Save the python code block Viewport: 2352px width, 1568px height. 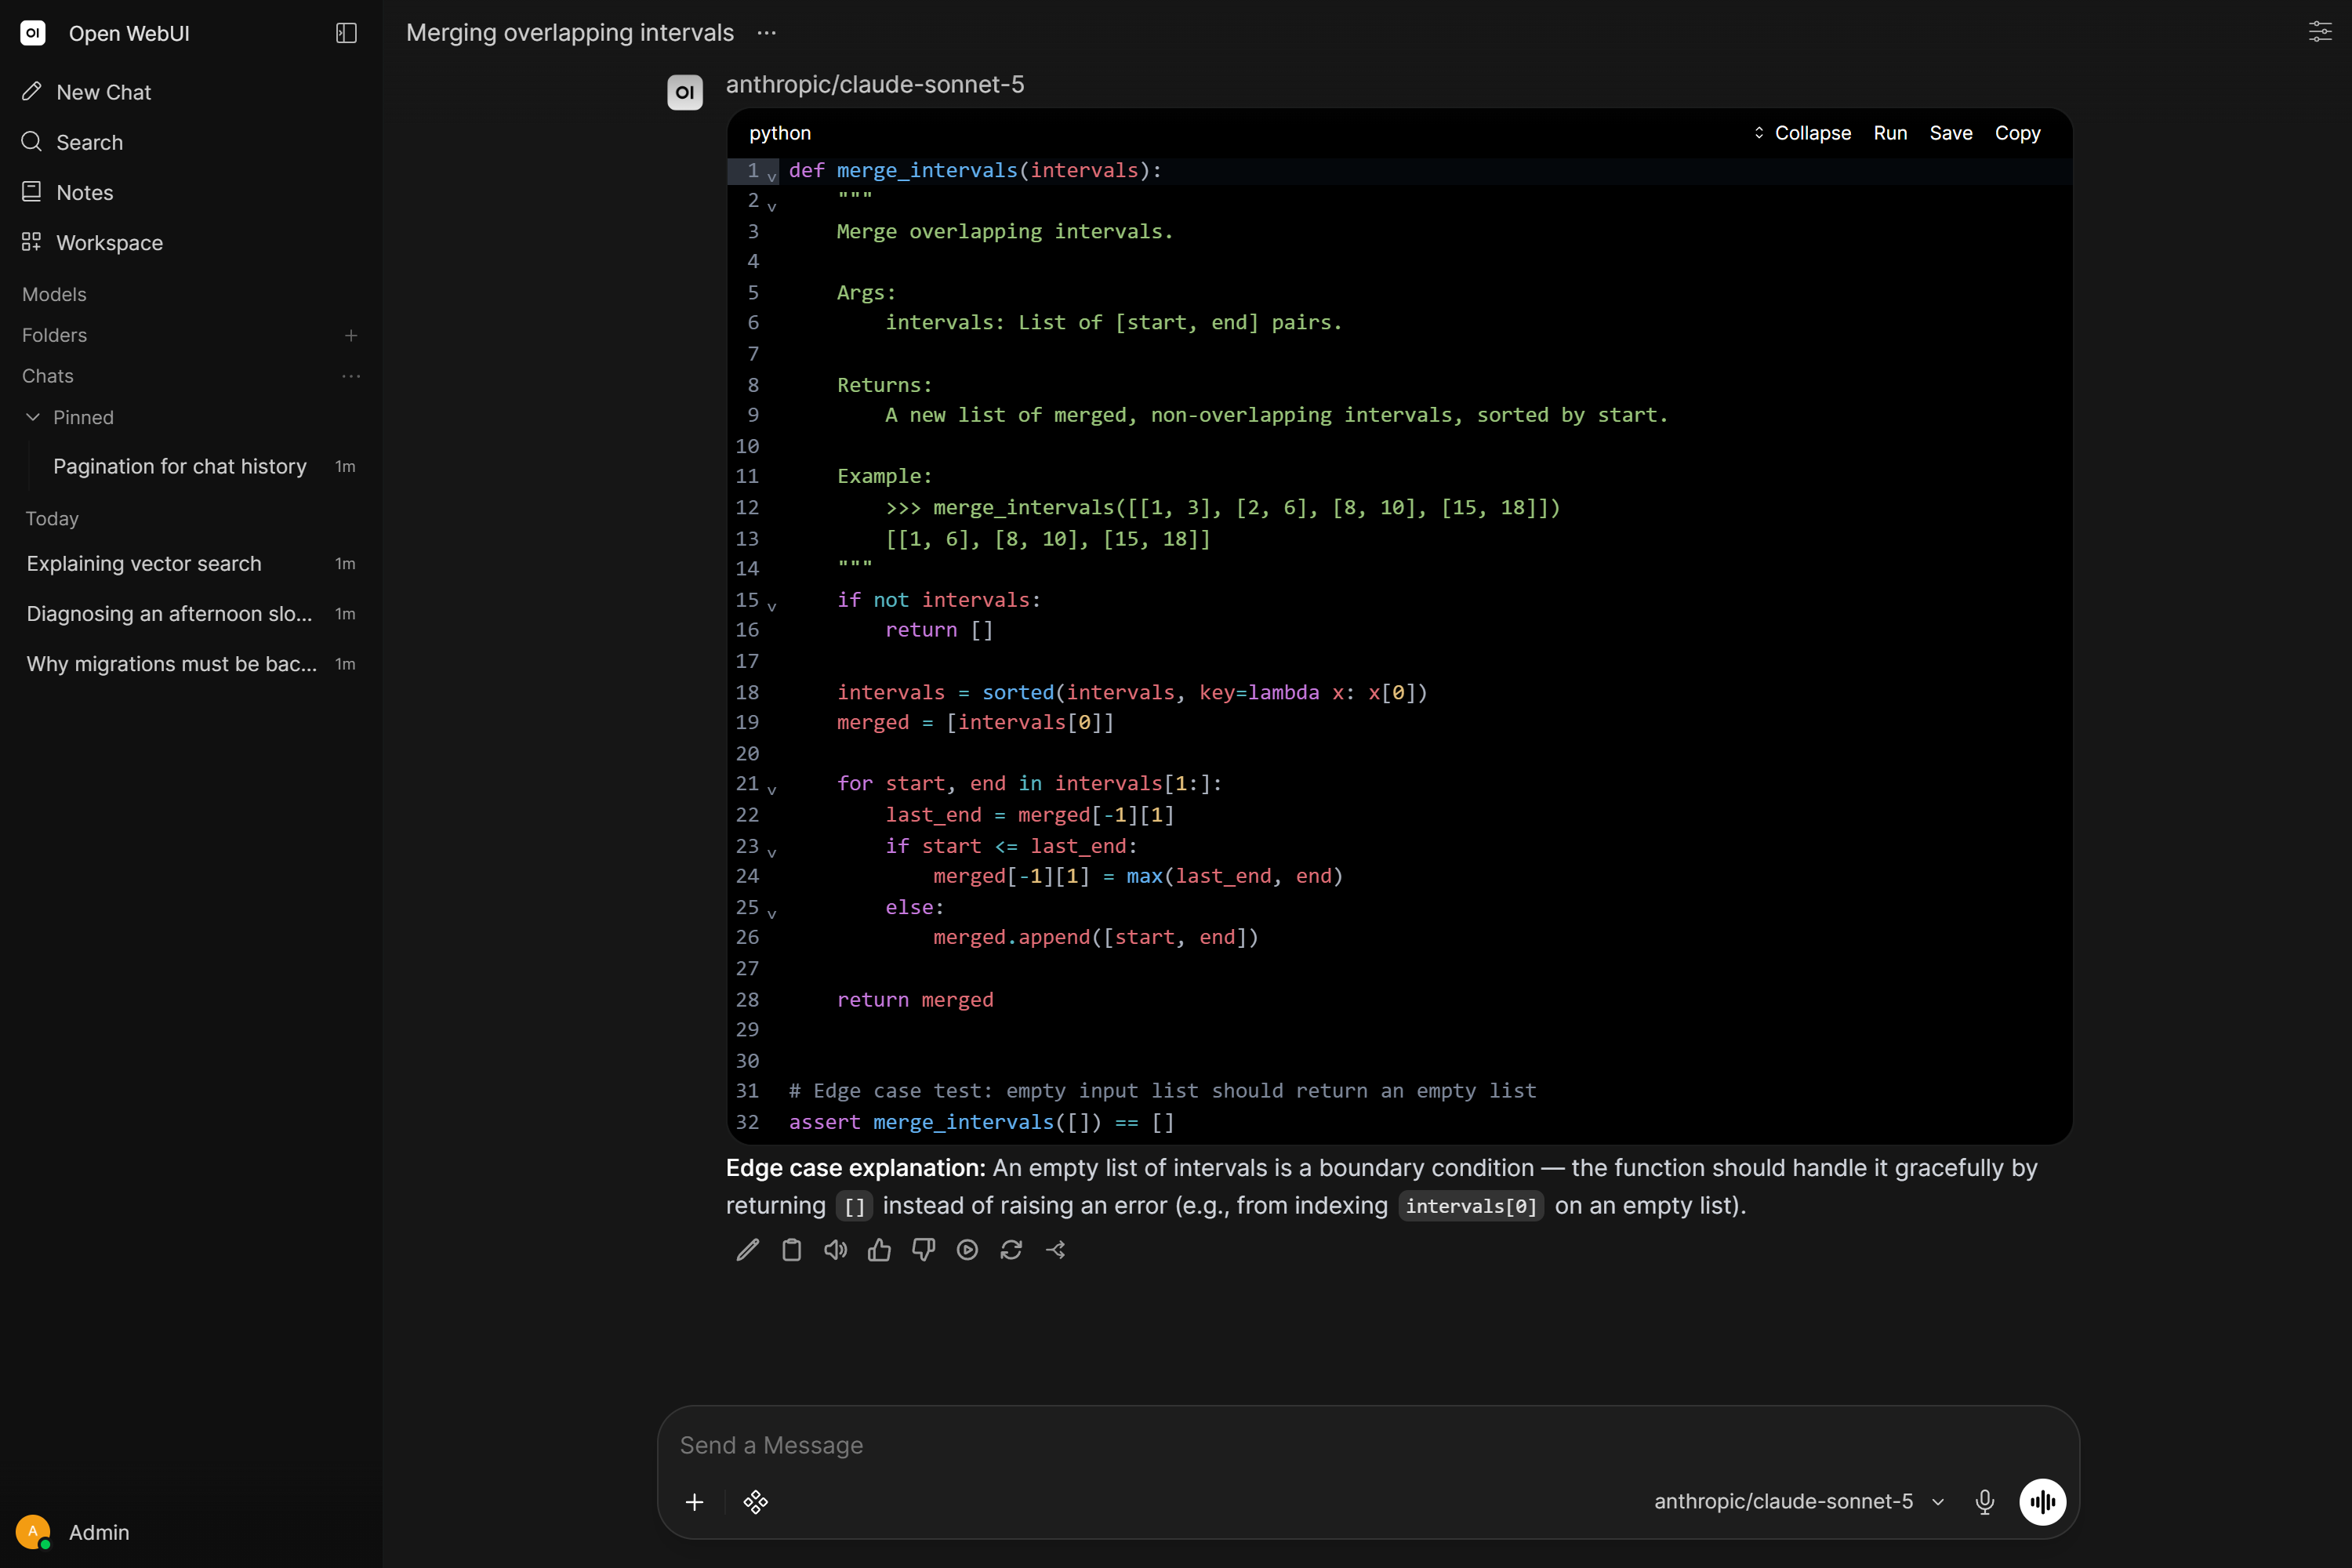pyautogui.click(x=1951, y=133)
